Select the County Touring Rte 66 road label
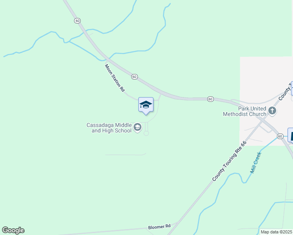The width and height of the screenshot is (293, 235). click(230, 161)
